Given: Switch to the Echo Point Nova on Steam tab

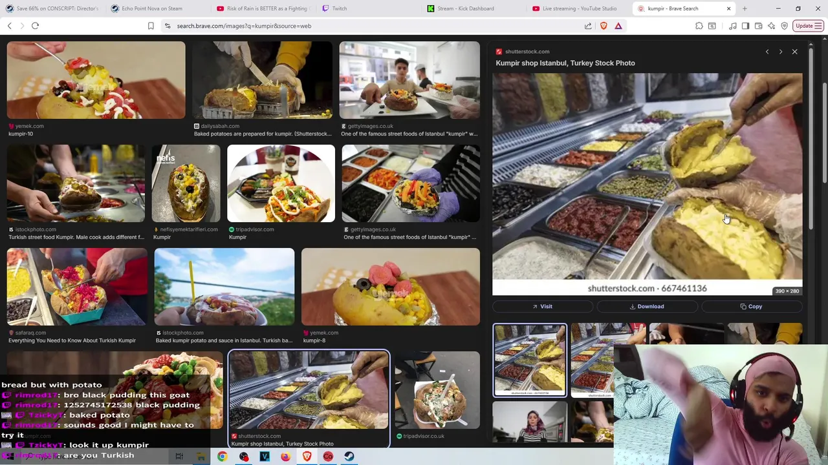Looking at the screenshot, I should 154,8.
